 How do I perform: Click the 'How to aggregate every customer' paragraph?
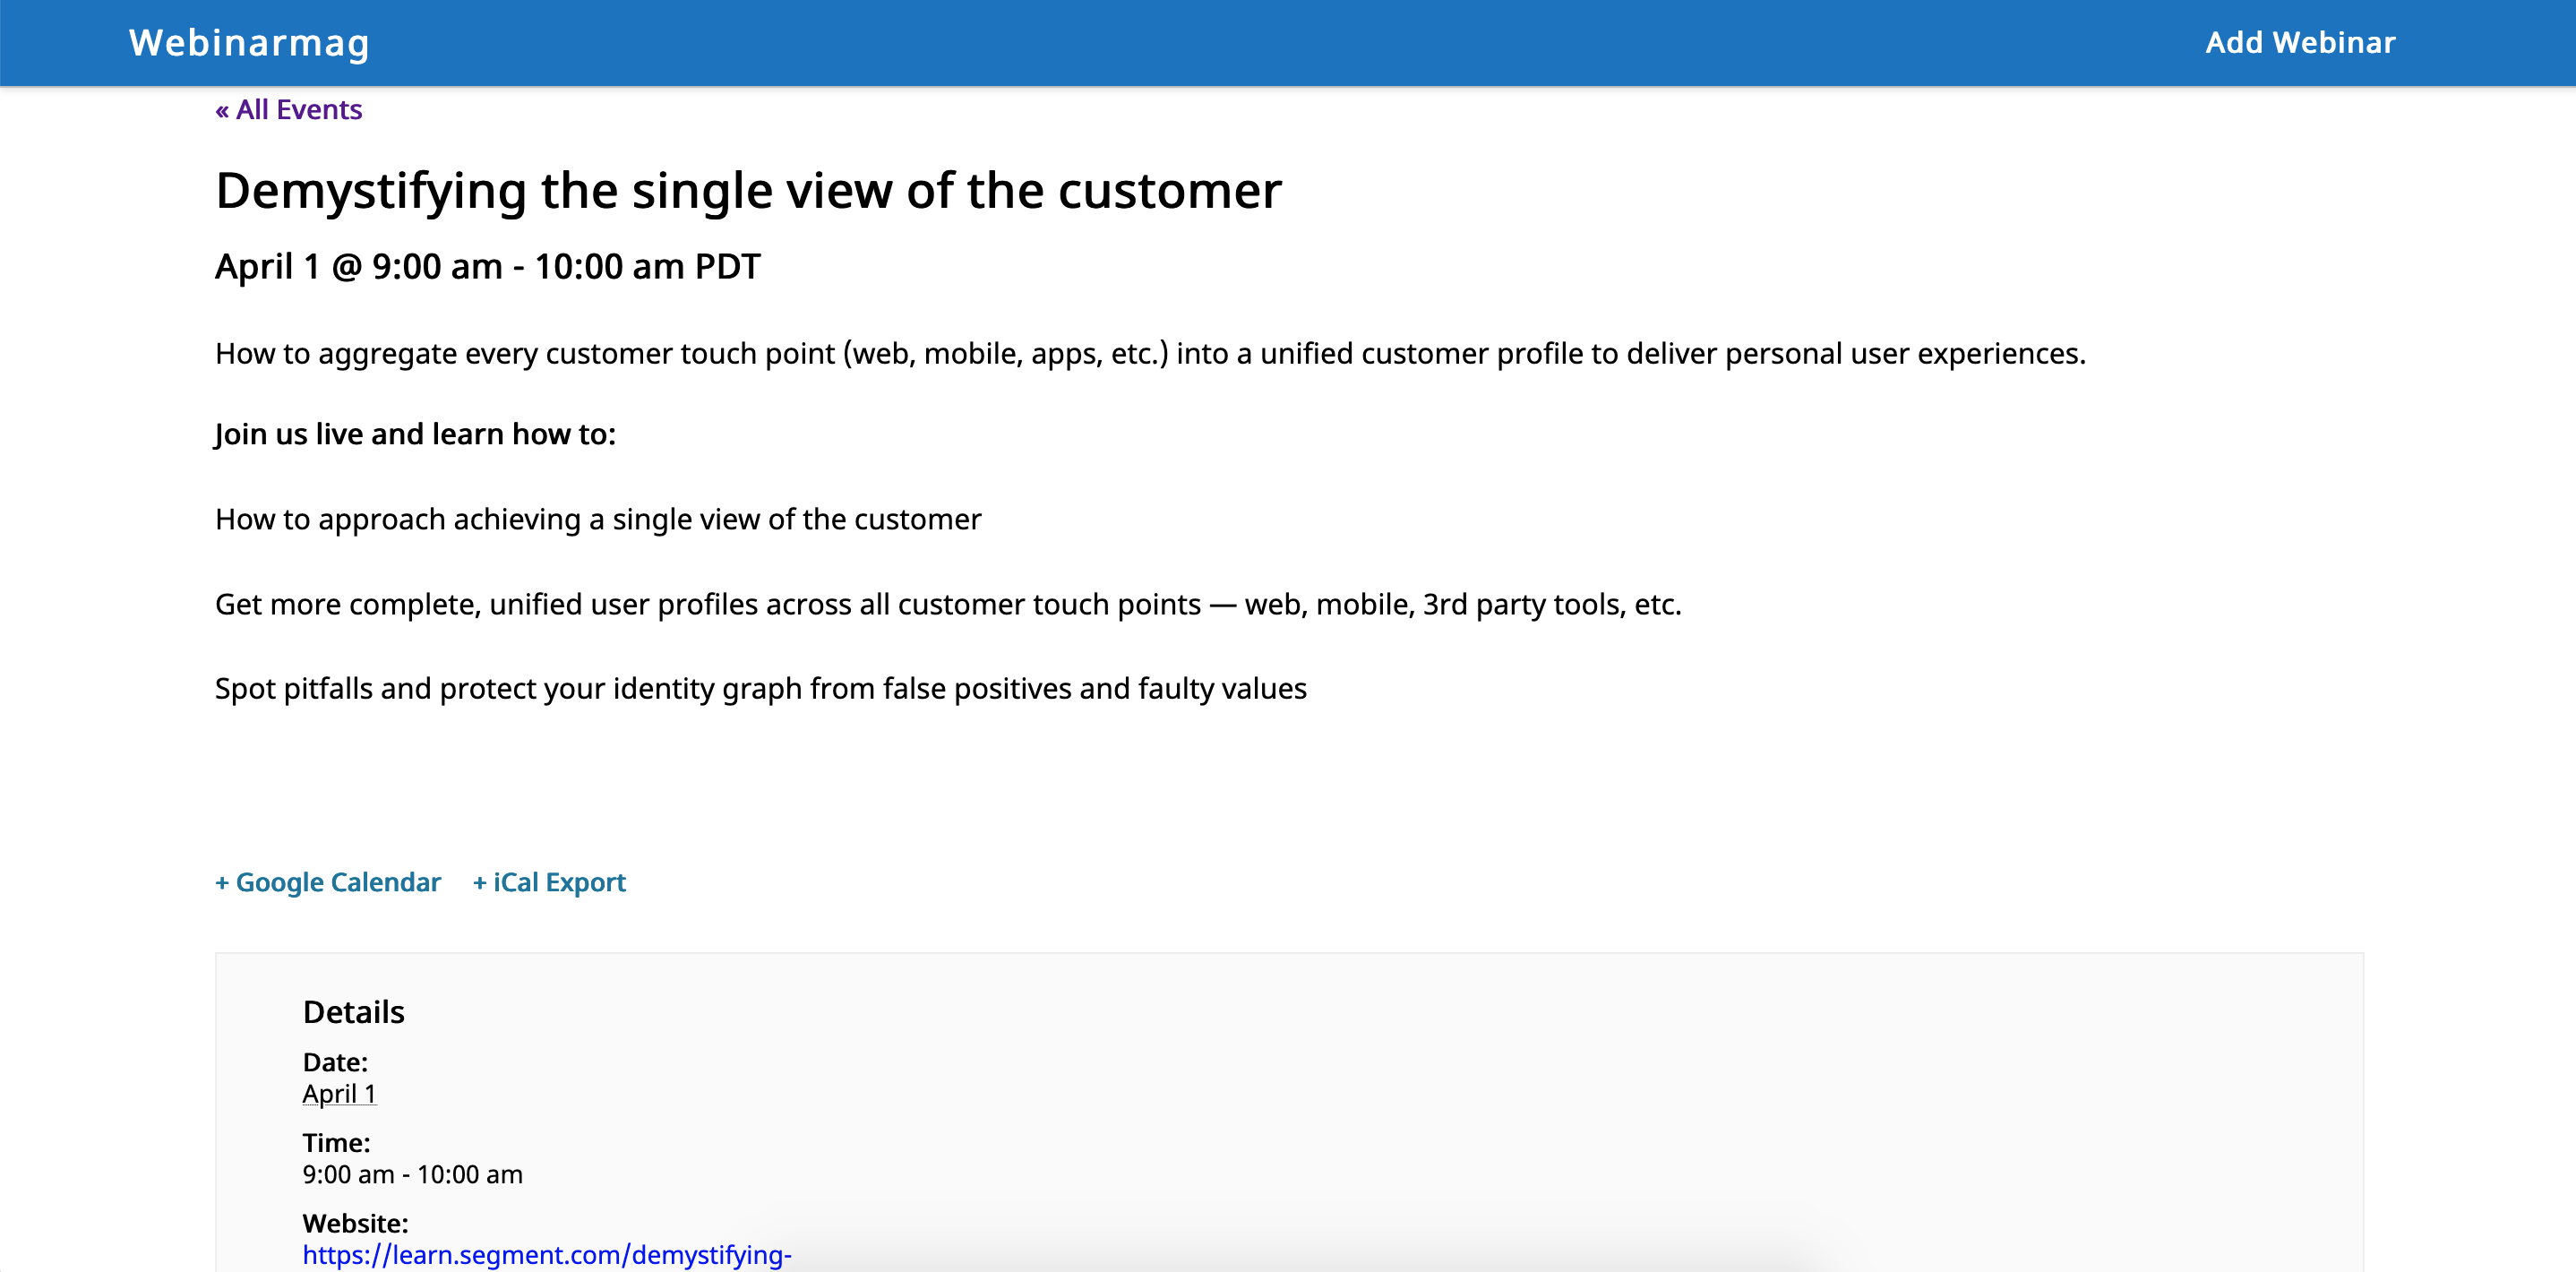(x=1150, y=353)
